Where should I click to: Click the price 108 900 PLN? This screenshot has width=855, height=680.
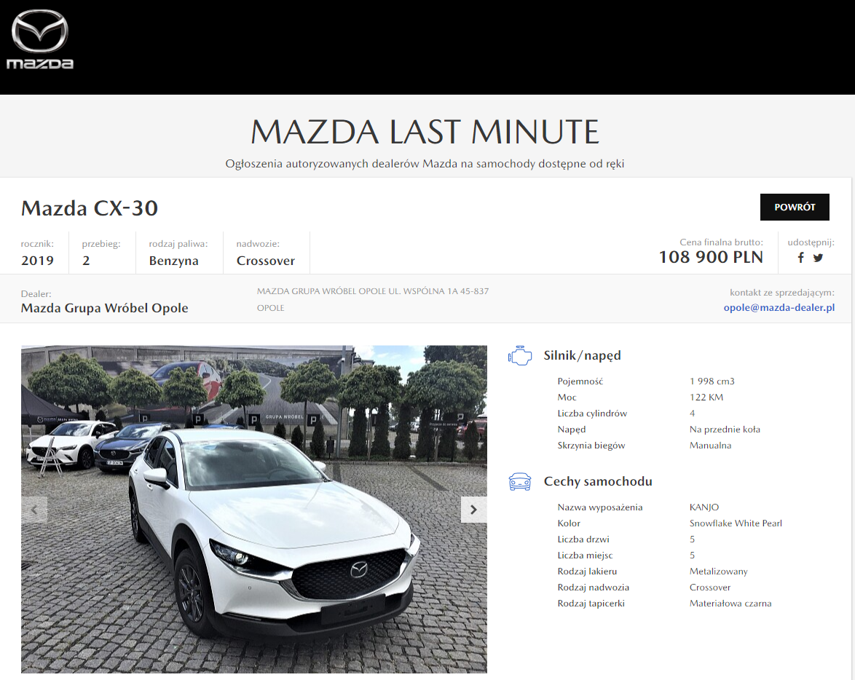(711, 257)
